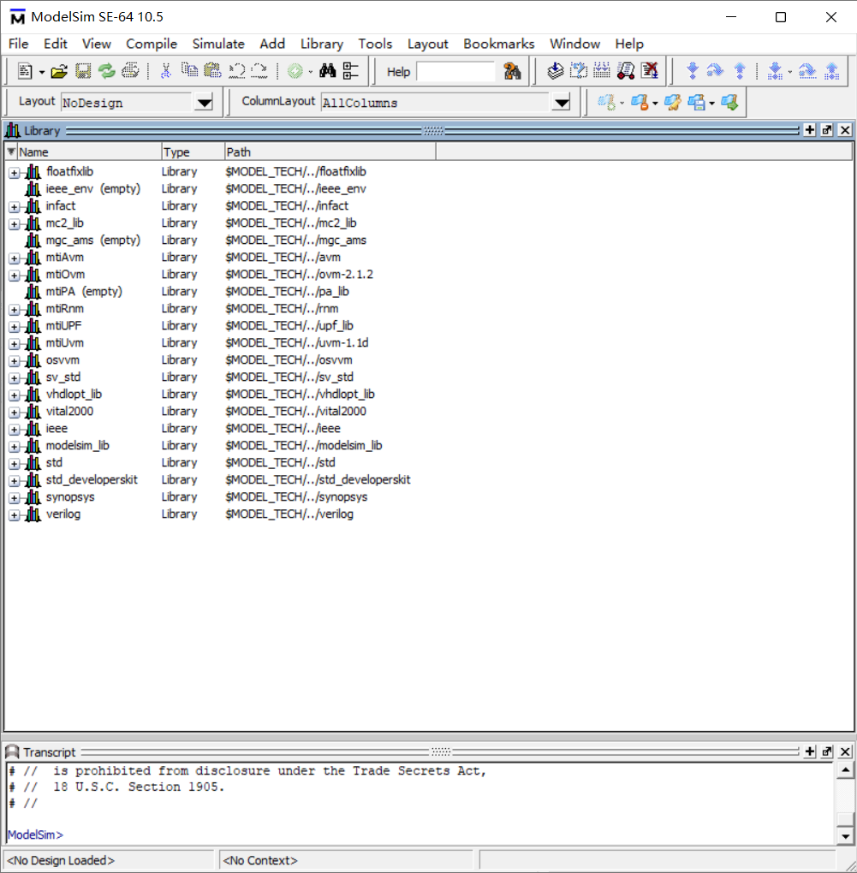Click the Save disk toolbar icon
This screenshot has height=873, width=857.
(83, 71)
